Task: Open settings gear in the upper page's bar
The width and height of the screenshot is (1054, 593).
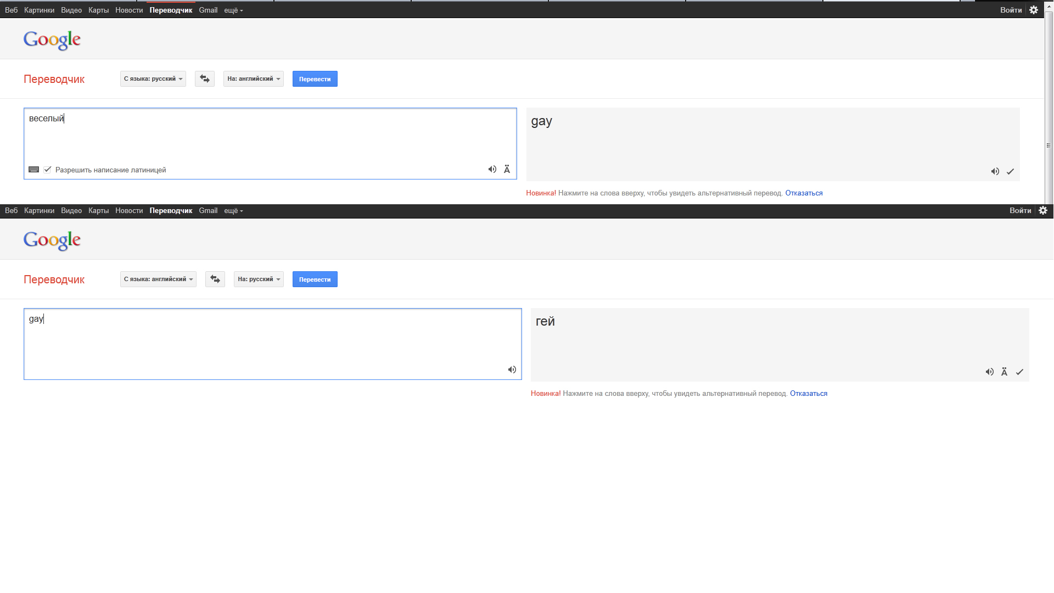Action: (x=1034, y=10)
